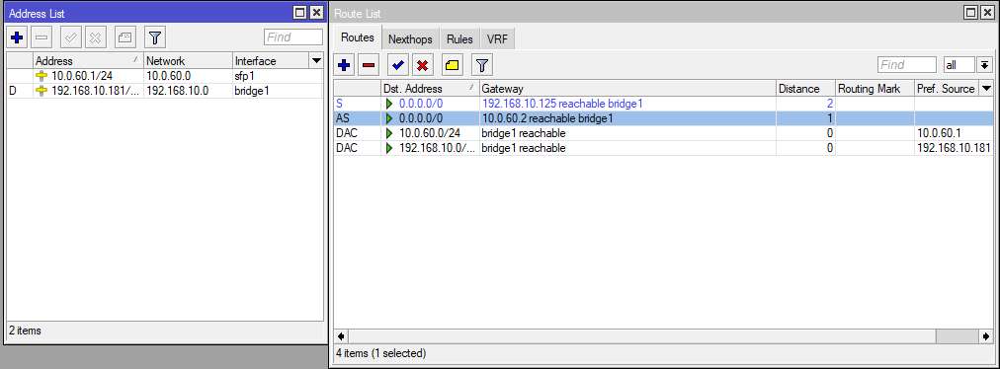This screenshot has height=369, width=1000.
Task: Open filter funnel in Route List toolbar
Action: pos(482,65)
